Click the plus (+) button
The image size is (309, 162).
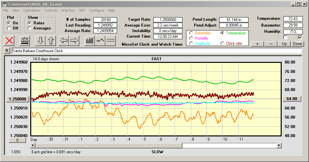coord(257,44)
